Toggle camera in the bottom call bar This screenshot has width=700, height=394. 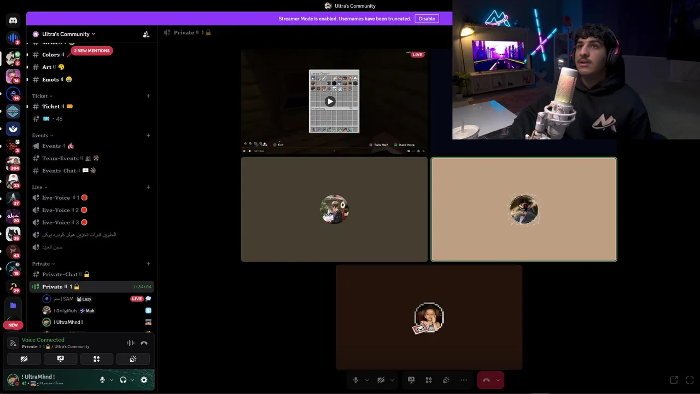[x=381, y=380]
